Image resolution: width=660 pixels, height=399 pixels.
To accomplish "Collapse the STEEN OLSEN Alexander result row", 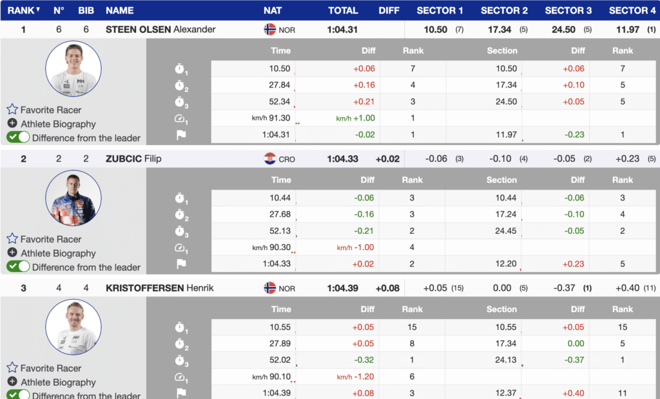I will click(x=160, y=30).
